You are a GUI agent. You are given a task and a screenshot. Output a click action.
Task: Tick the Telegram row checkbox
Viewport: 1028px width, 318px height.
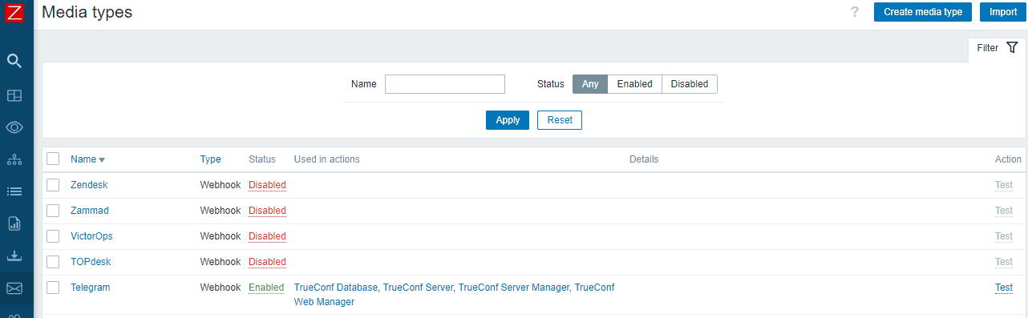53,288
